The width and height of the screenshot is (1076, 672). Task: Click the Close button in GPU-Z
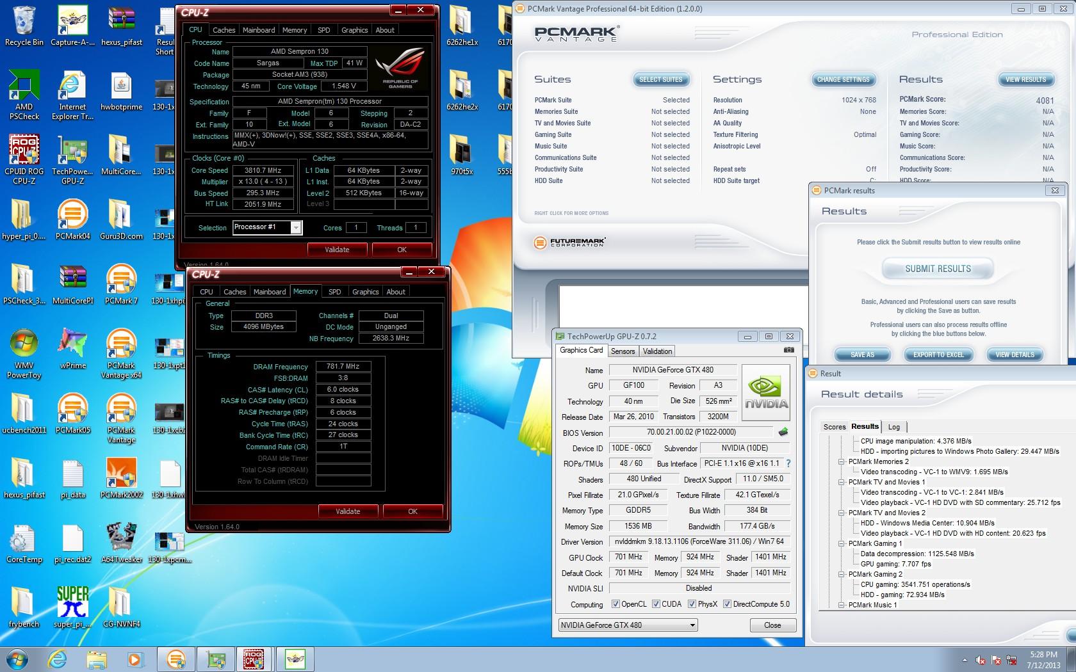[772, 625]
